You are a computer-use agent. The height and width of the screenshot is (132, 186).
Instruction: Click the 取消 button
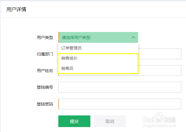click(110, 121)
